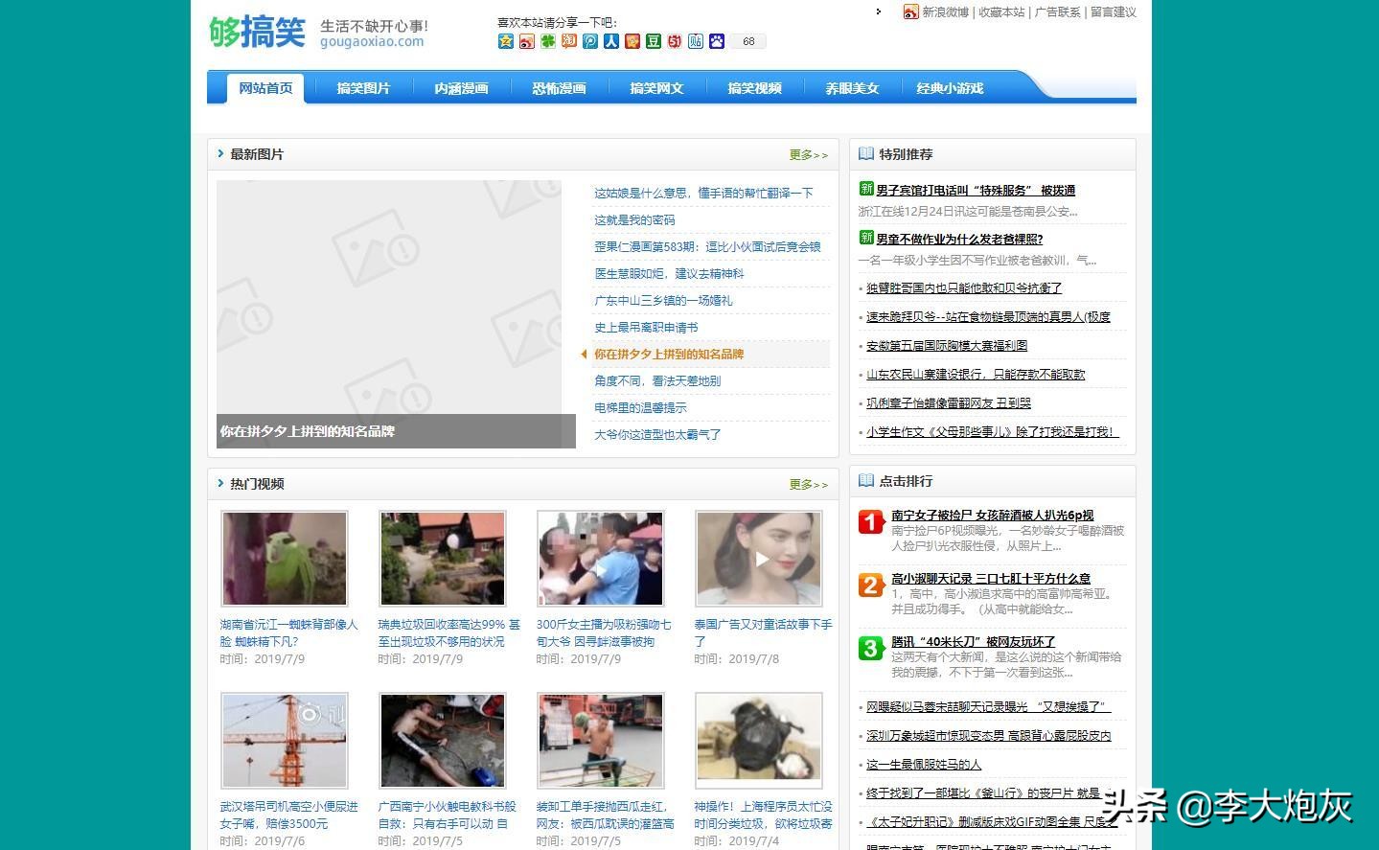Click the 广告联系 link
1379x850 pixels.
click(x=1056, y=12)
